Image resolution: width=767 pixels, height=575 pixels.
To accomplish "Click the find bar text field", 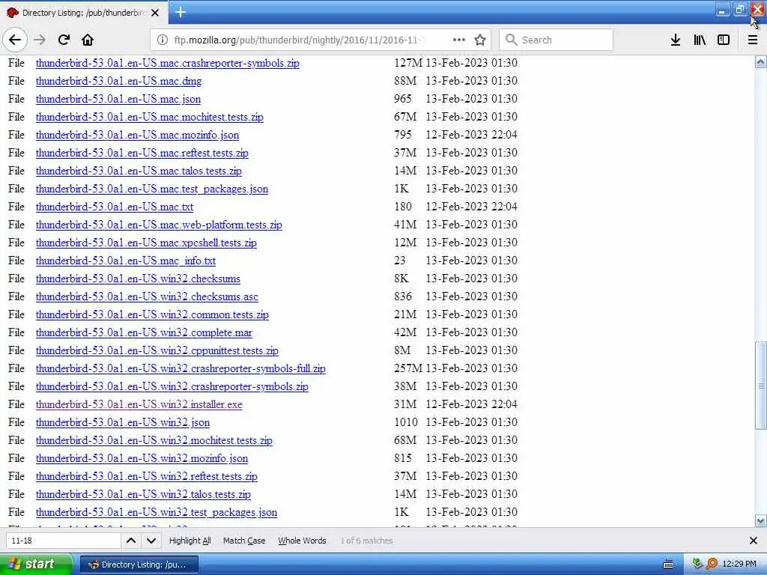I will (x=63, y=541).
